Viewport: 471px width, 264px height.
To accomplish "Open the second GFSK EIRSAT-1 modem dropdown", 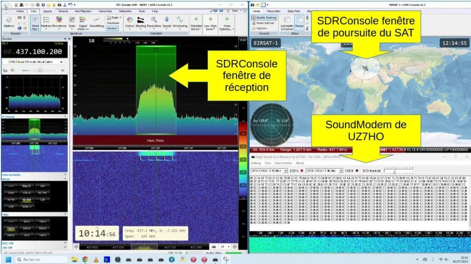I will (324, 170).
